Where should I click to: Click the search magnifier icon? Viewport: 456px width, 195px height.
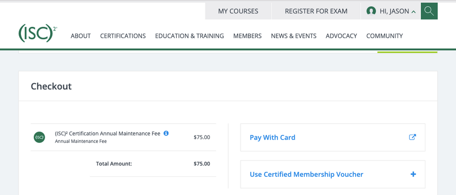[x=429, y=11]
